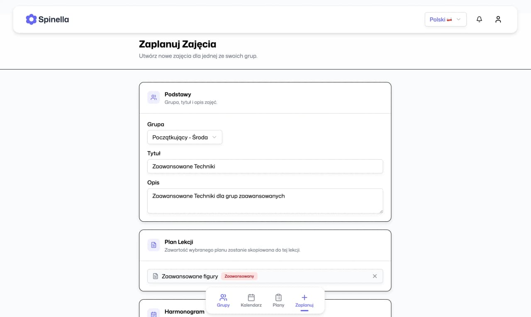This screenshot has width=531, height=317.
Task: Remove the Zaawansowane figury plan
Action: click(375, 276)
